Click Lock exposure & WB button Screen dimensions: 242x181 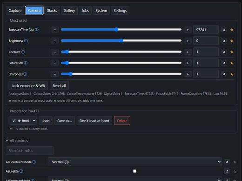28,86
